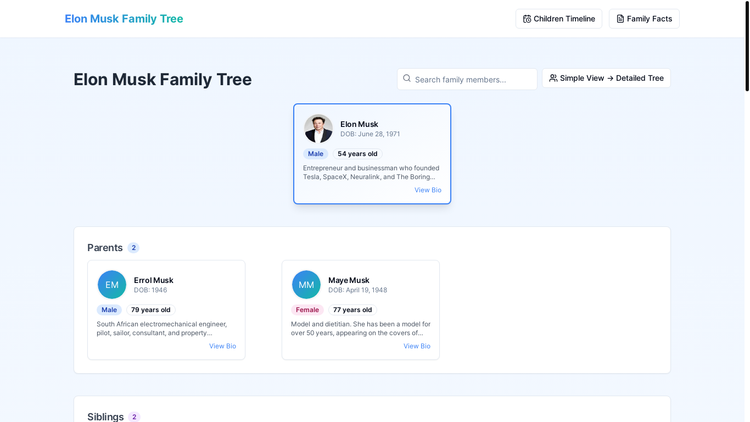Image resolution: width=750 pixels, height=422 pixels.
Task: Click the Siblings section heading
Action: [x=105, y=417]
